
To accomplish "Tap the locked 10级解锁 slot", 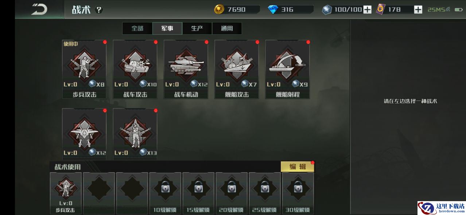I will click(x=165, y=193).
